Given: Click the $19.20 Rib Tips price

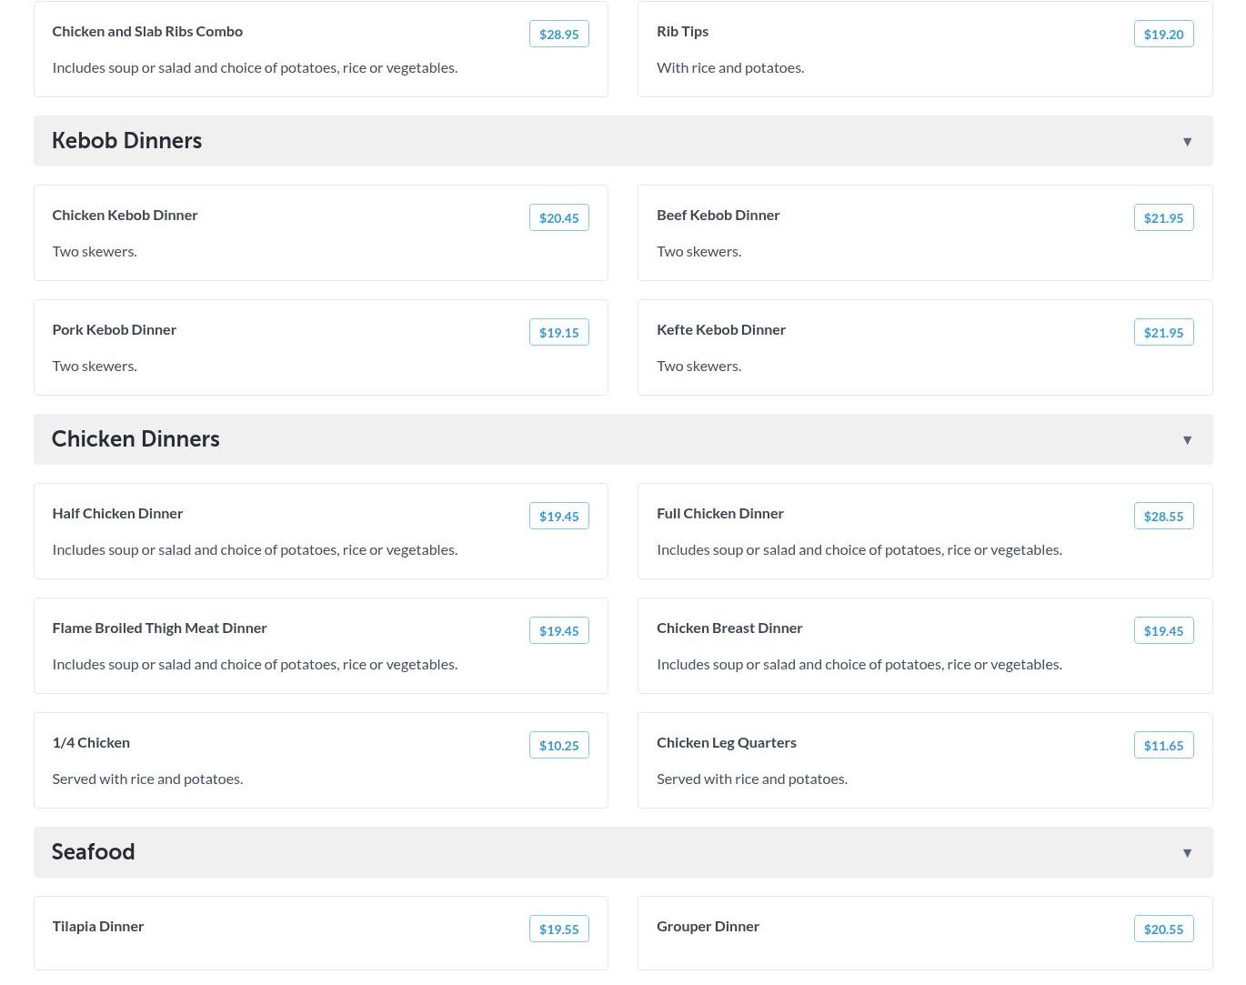Looking at the screenshot, I should [1163, 35].
